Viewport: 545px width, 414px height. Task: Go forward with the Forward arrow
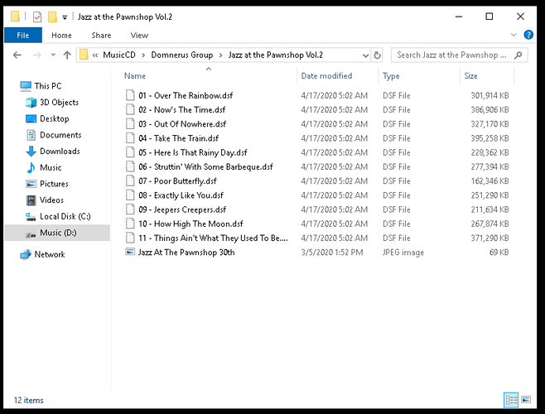[x=36, y=55]
